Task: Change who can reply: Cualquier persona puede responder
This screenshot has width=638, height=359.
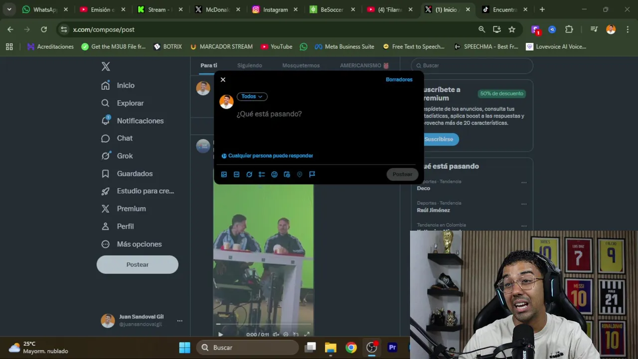Action: coord(267,156)
